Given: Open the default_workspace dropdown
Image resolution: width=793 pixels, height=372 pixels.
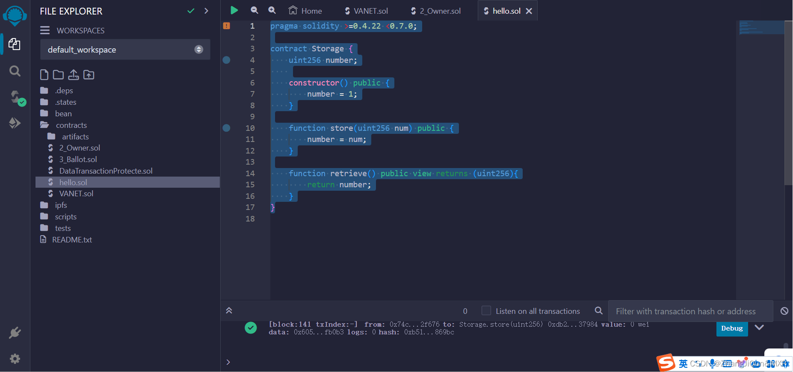Looking at the screenshot, I should [125, 50].
